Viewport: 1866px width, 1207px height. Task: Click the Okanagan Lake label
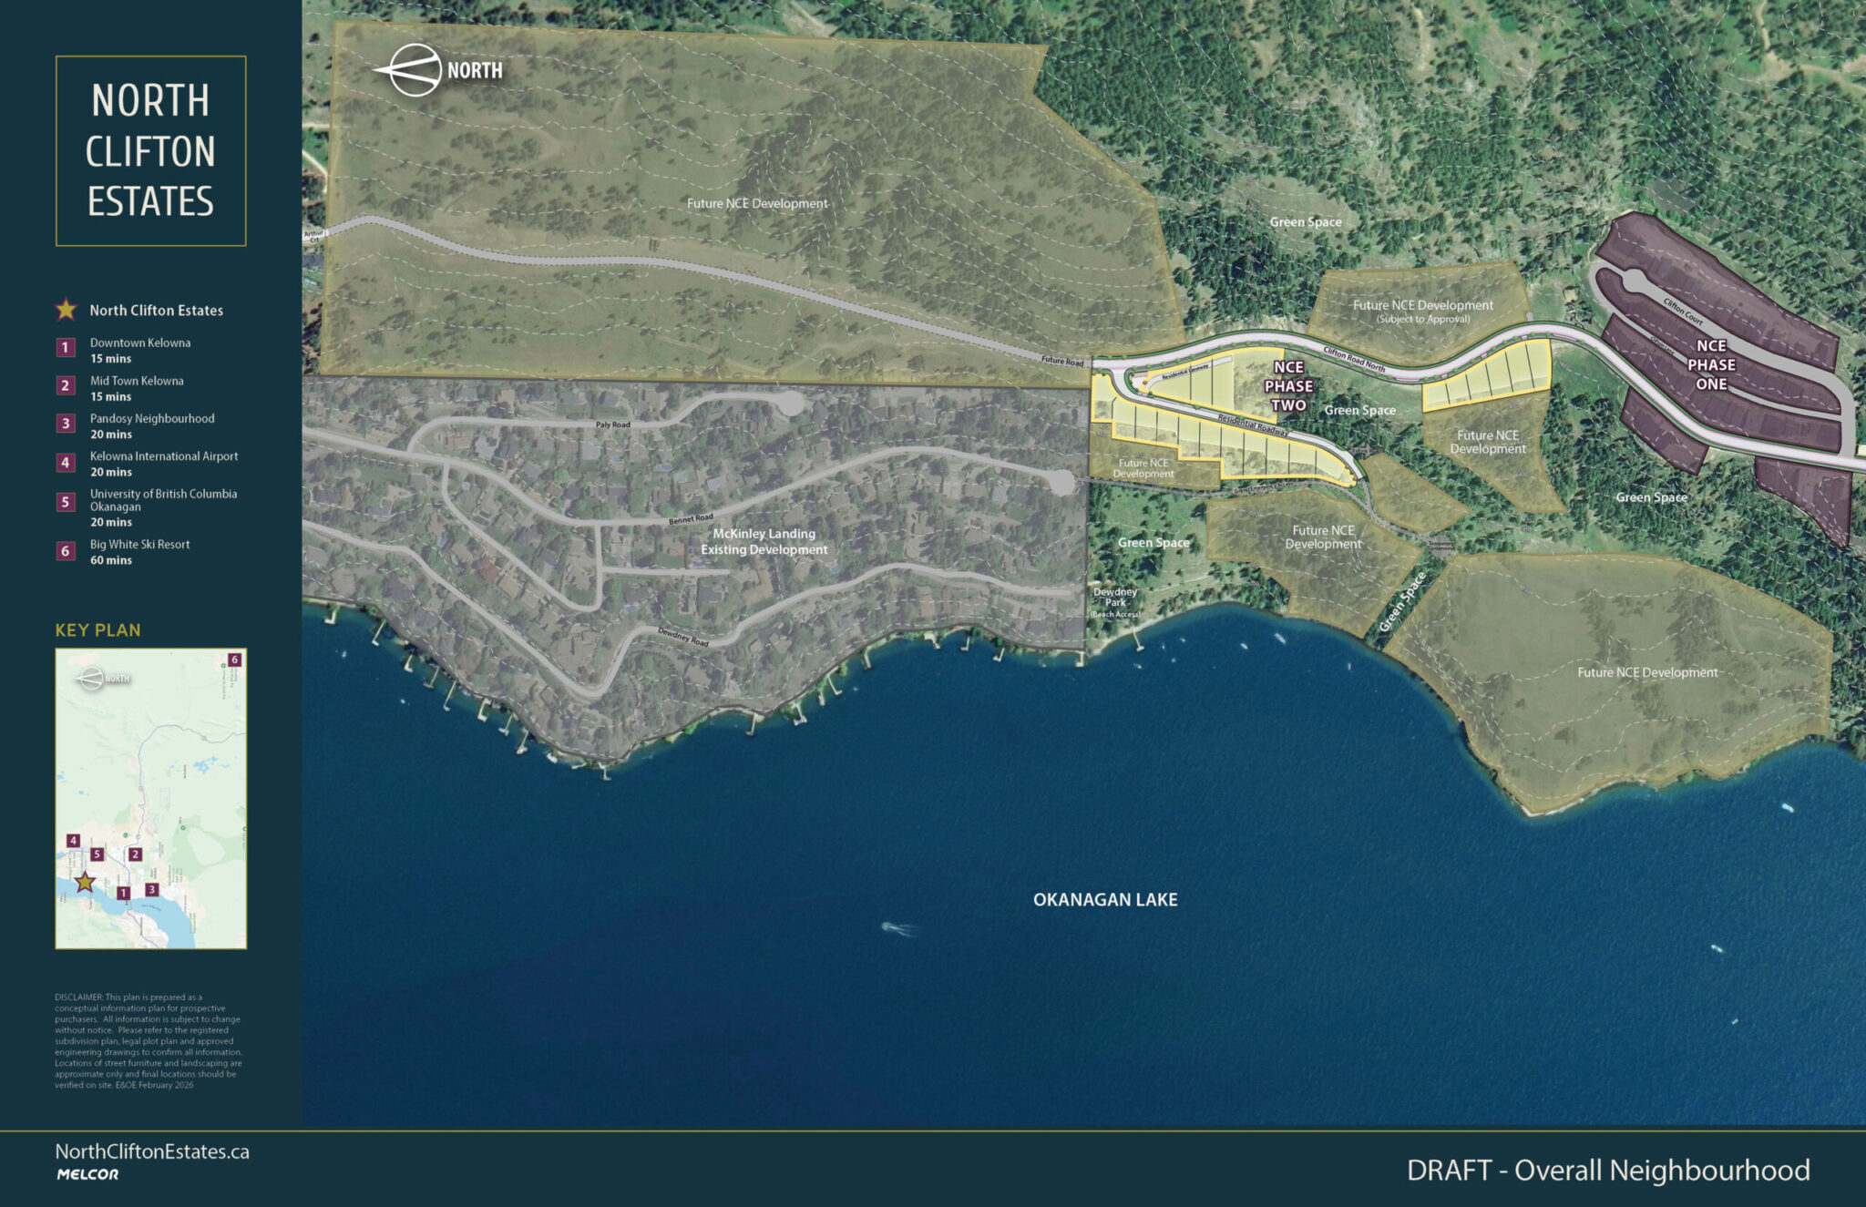(x=1105, y=900)
